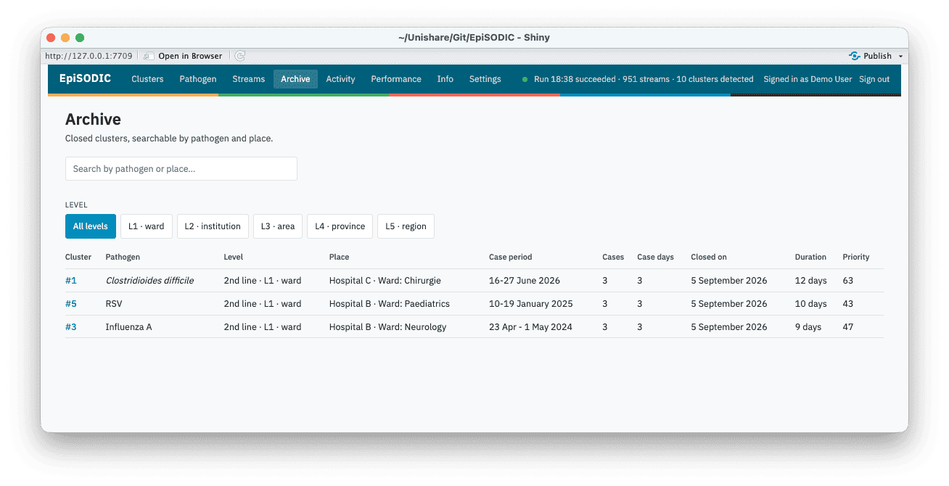Click the http://127.0.0.1:7709 address text
The width and height of the screenshot is (949, 486).
click(x=89, y=56)
